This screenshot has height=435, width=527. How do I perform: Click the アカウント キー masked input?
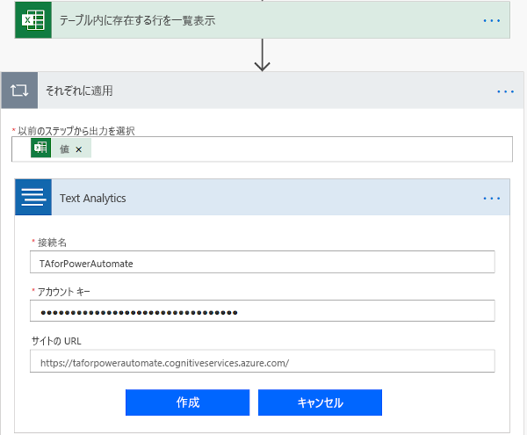coord(262,311)
